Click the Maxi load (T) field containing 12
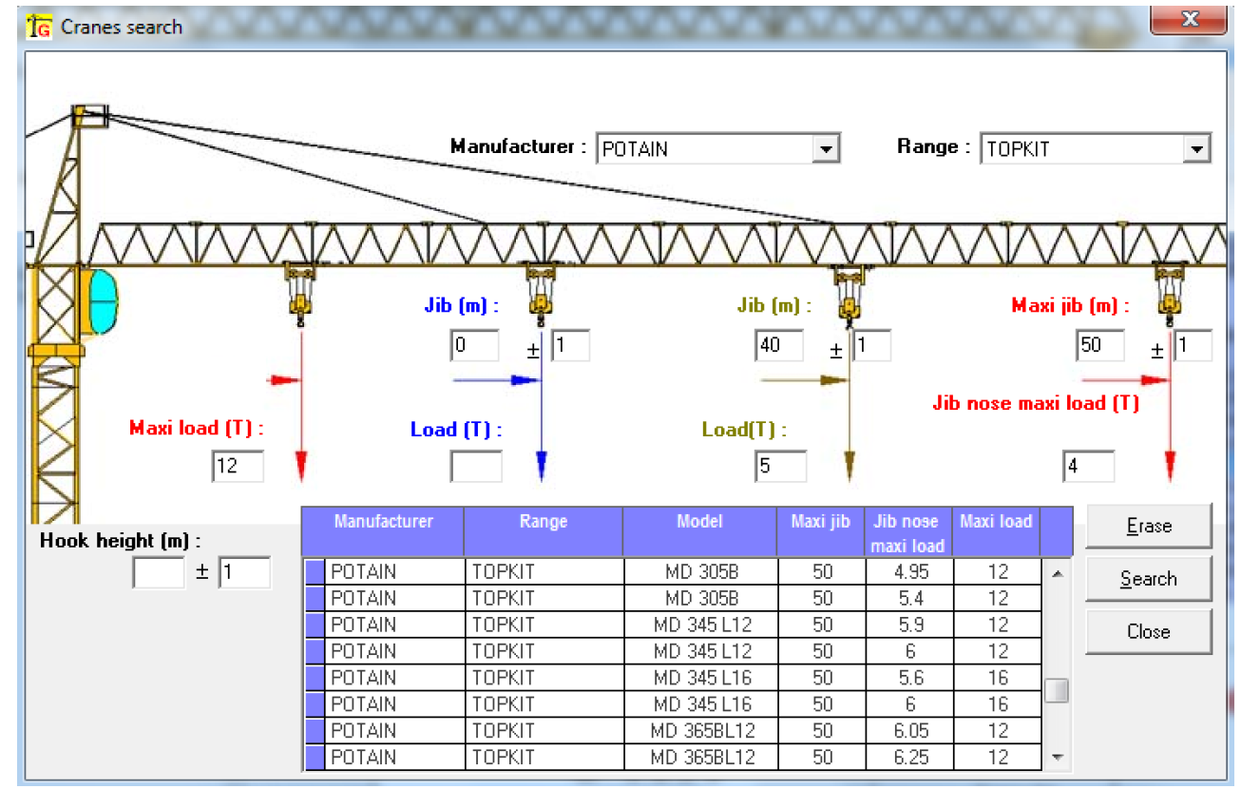Screen dimensions: 1241x789 point(238,467)
